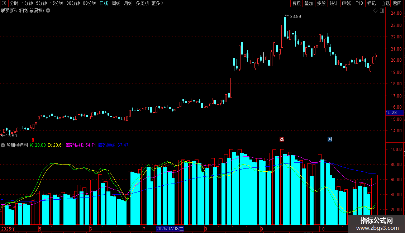The image size is (405, 233).
Task: Click the 复权 adjustment button
Action: coord(296,3)
